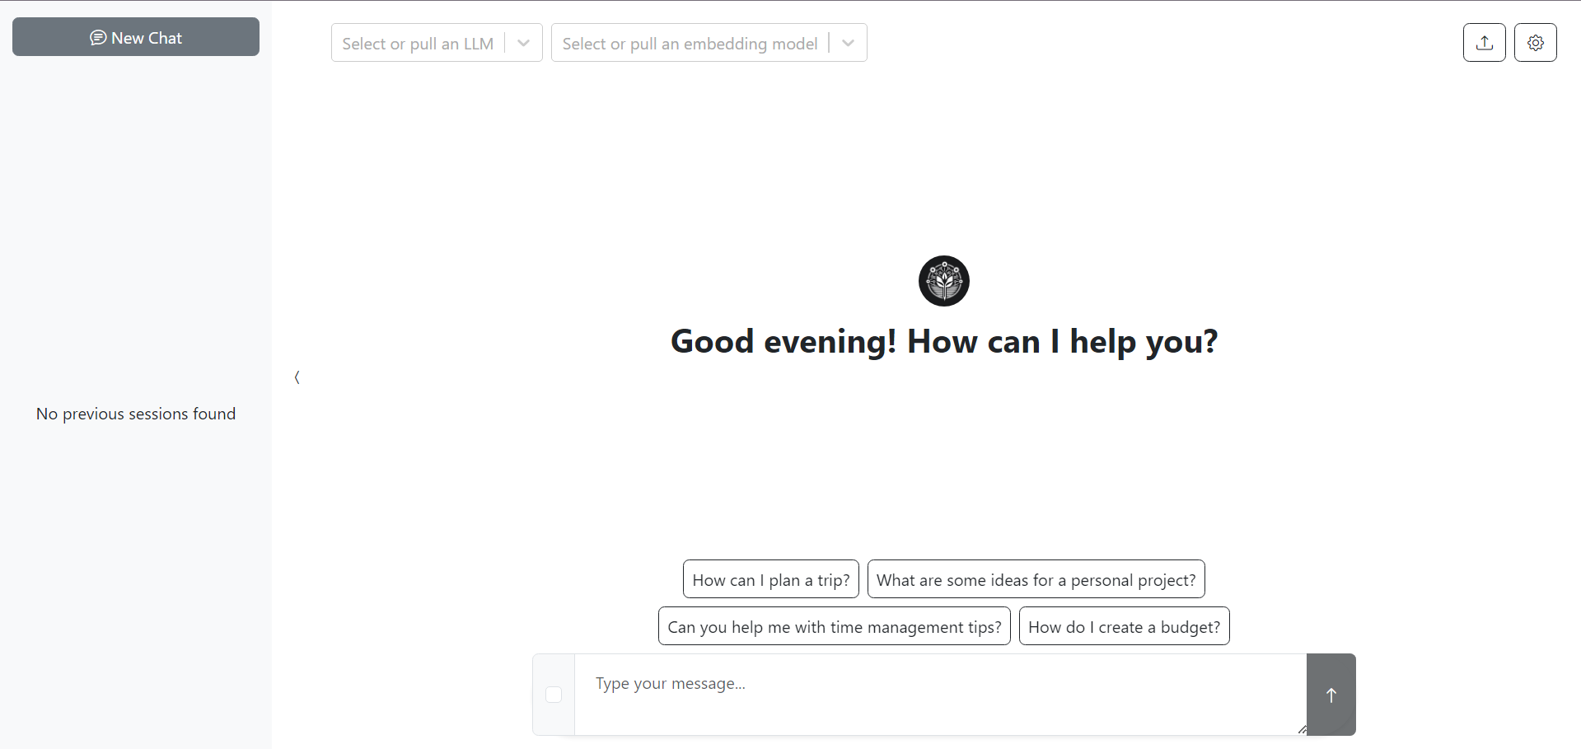
Task: Pick the time management tips suggestion
Action: tap(834, 626)
